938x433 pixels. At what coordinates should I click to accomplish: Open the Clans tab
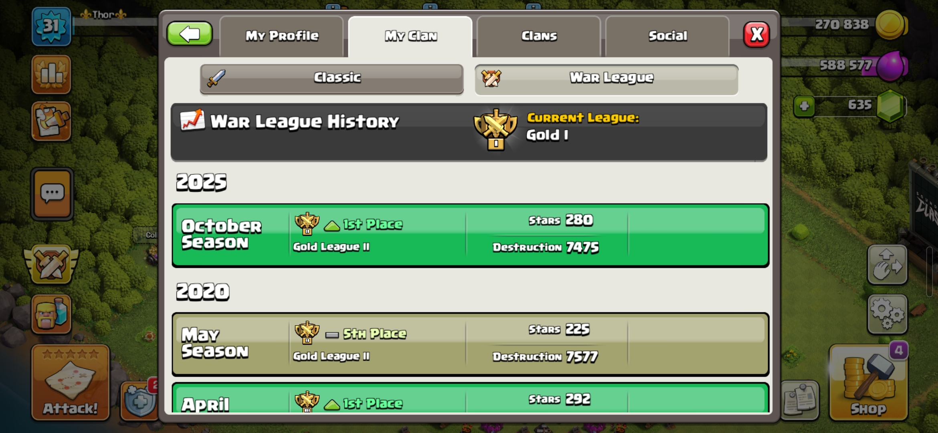(539, 36)
